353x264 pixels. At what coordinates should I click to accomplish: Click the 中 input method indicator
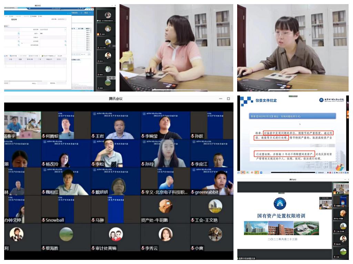pyautogui.click(x=110, y=78)
